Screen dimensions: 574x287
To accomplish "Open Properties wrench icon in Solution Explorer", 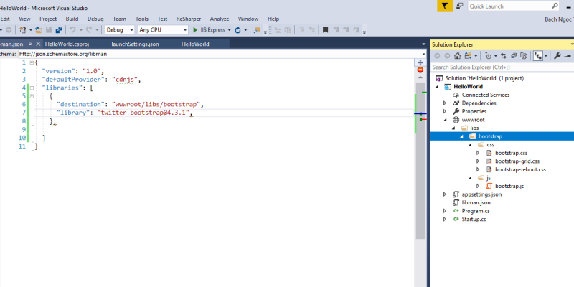I will click(557, 55).
